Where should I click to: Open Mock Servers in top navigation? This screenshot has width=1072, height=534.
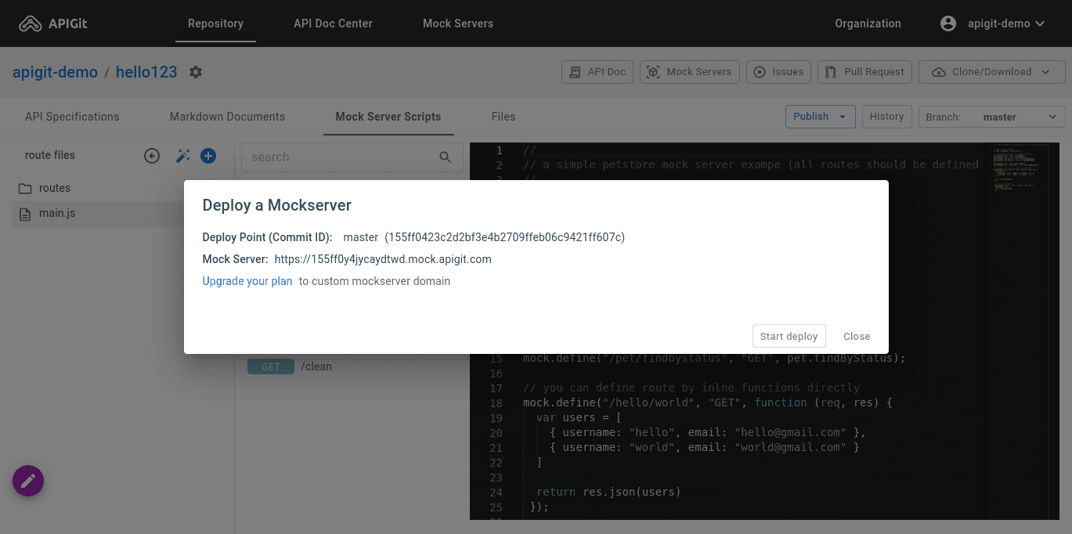tap(458, 23)
